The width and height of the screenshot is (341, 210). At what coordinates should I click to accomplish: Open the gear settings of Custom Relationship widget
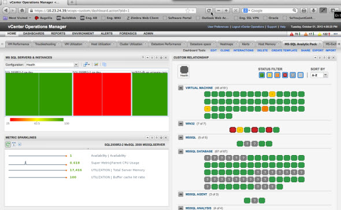[x=329, y=58]
